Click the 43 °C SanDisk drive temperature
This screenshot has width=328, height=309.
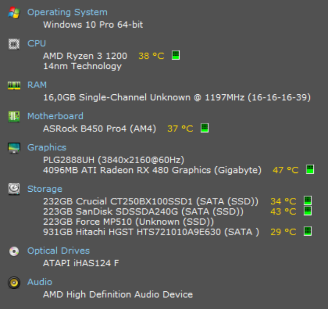[283, 212]
